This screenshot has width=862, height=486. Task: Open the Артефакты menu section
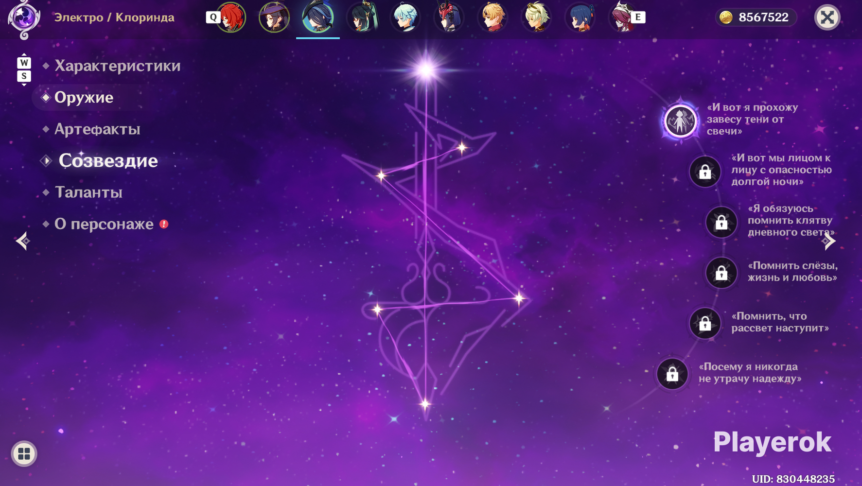97,129
